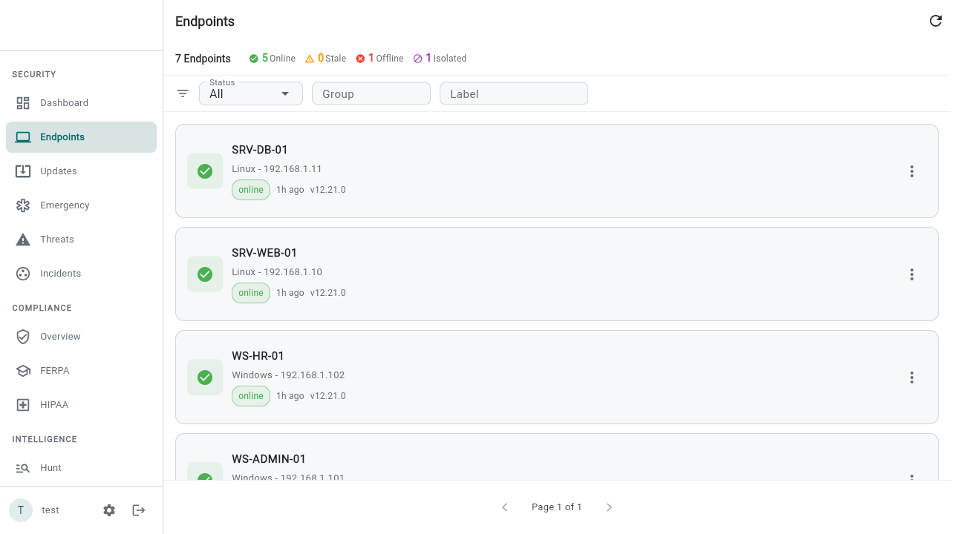Click the filter icon beside Status
This screenshot has height=534, width=958.
click(183, 93)
